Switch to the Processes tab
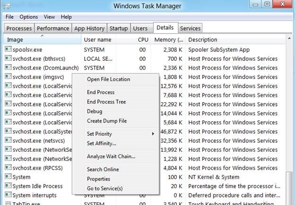The image size is (295, 205). pyautogui.click(x=19, y=28)
